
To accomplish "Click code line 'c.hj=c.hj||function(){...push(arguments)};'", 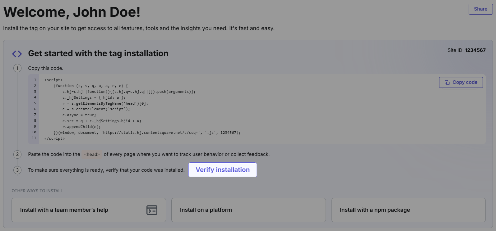I will 129,92.
